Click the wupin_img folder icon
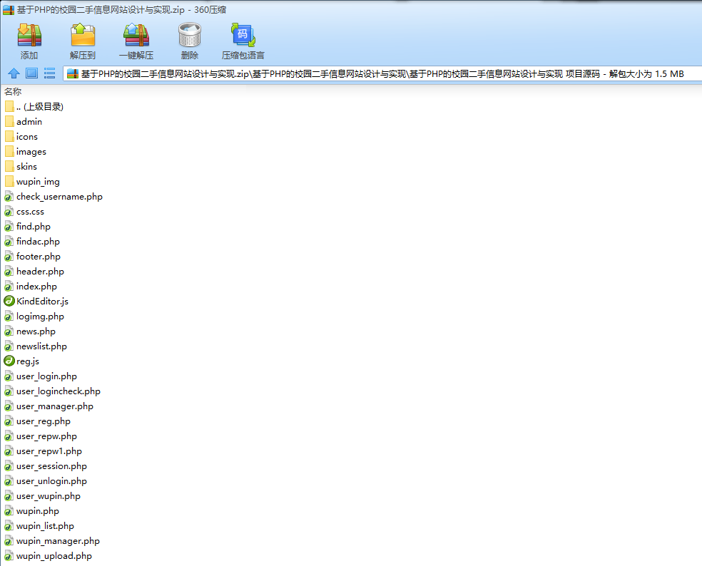 [9, 182]
